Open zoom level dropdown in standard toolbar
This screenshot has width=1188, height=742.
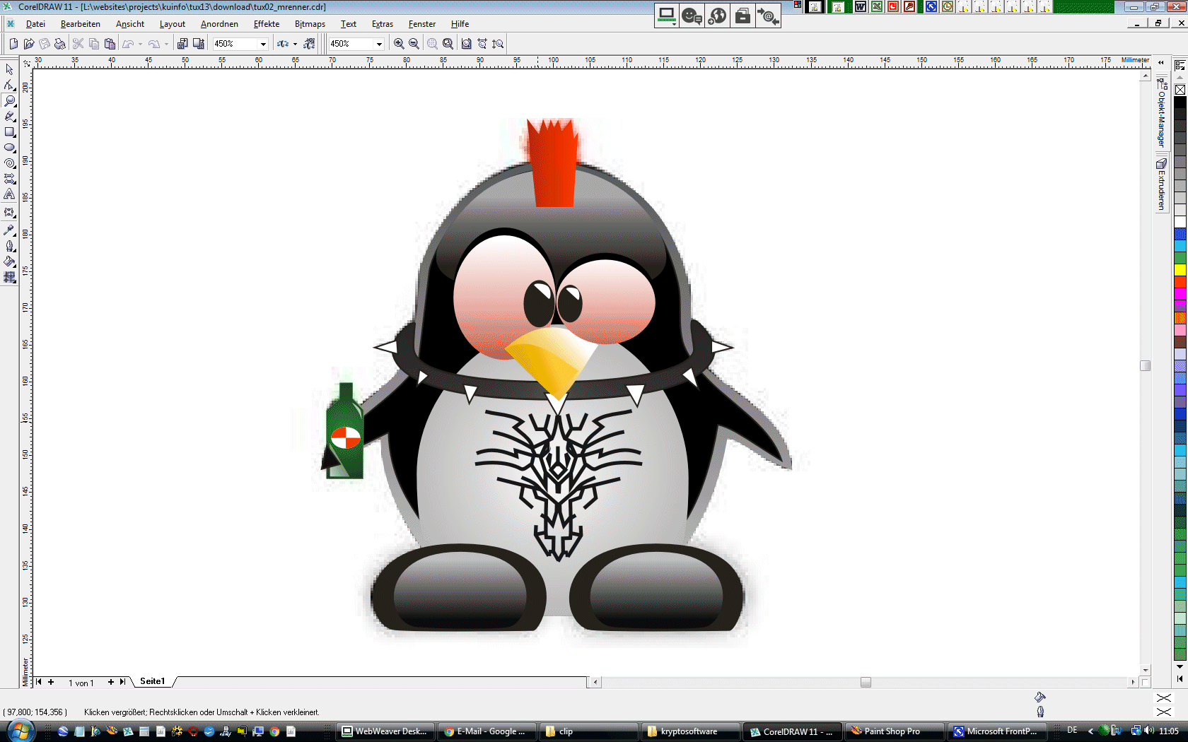click(x=263, y=44)
